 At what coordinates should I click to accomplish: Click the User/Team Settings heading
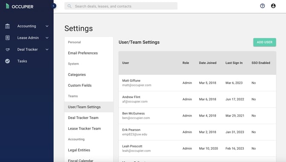coord(139,43)
